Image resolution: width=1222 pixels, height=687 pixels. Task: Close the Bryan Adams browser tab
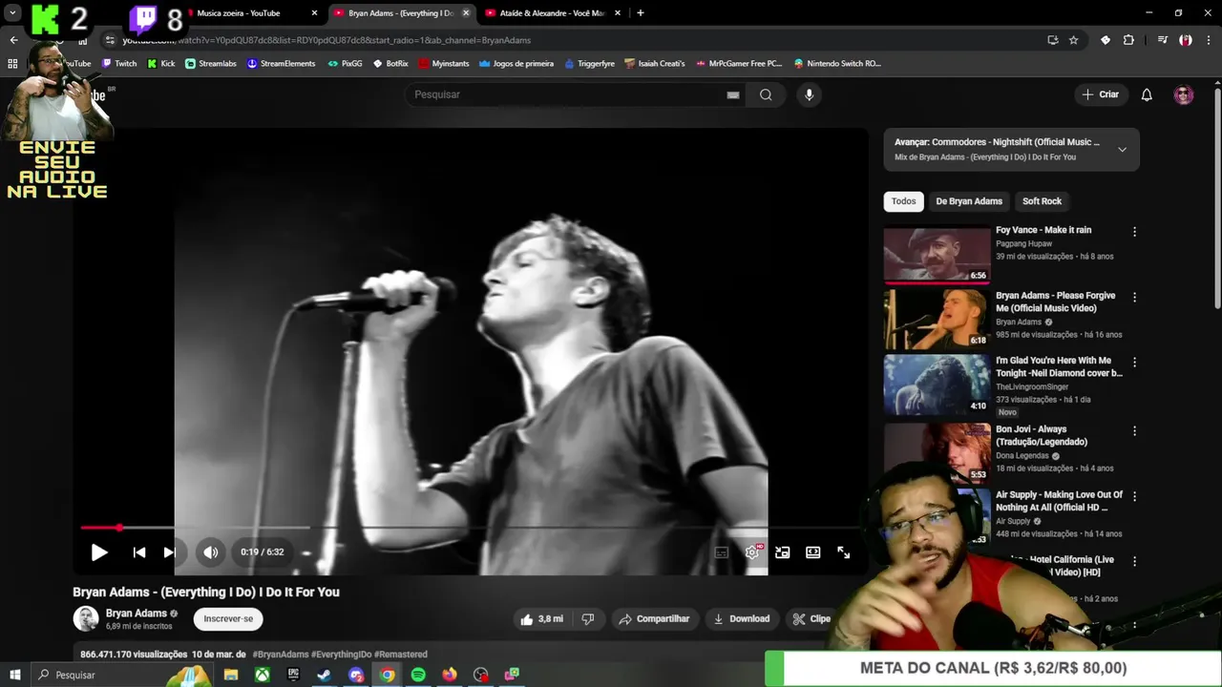pos(466,13)
